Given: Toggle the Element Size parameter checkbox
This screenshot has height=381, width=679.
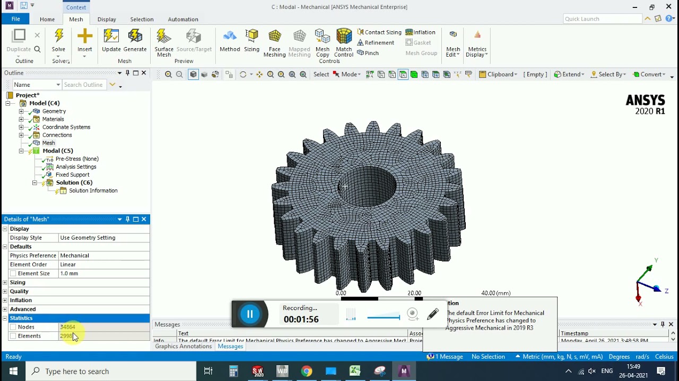Looking at the screenshot, I should pyautogui.click(x=13, y=274).
